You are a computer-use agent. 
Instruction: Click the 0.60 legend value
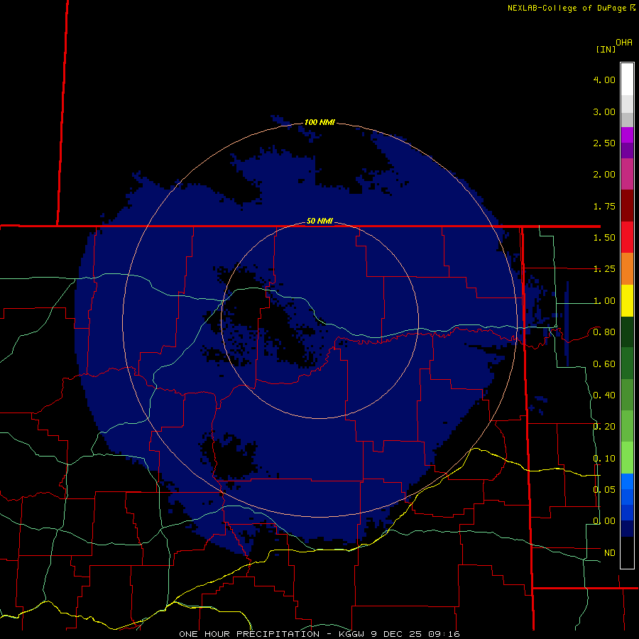(x=604, y=364)
